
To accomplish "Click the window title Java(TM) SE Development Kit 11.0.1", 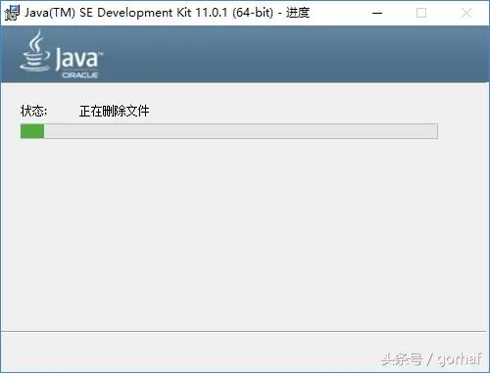I will (126, 13).
